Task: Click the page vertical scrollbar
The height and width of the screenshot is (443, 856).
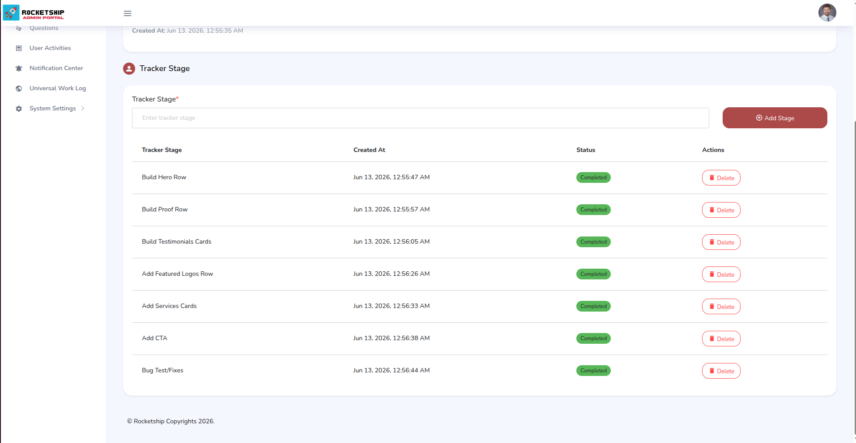Action: [854, 277]
